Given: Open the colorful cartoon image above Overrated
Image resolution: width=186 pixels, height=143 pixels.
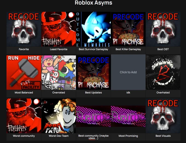Looking at the screenshot, I should click(x=59, y=72).
